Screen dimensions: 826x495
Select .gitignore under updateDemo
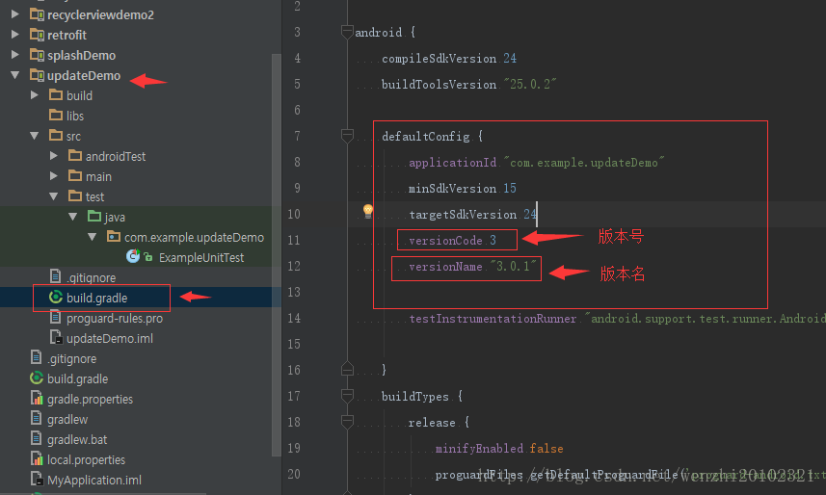coord(91,277)
